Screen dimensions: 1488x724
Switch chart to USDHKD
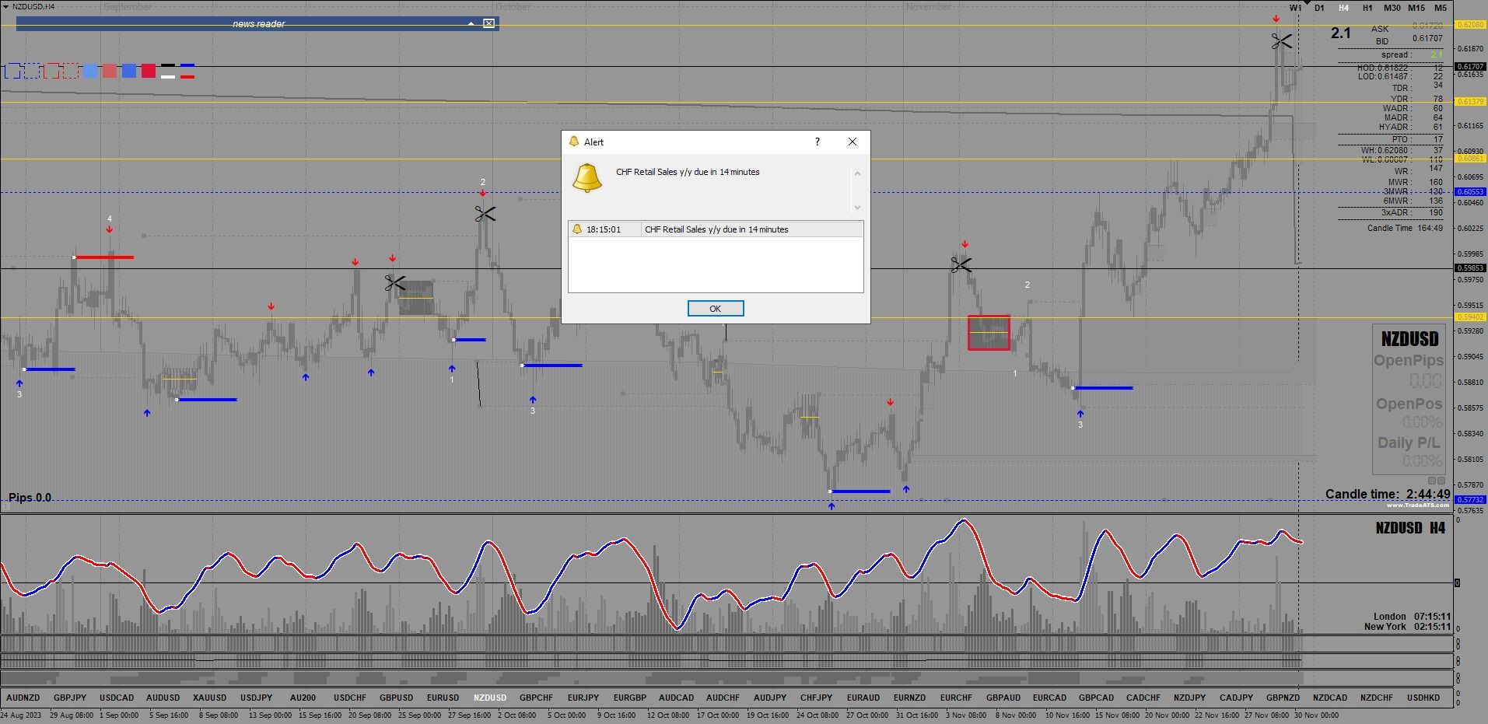pyautogui.click(x=1423, y=698)
